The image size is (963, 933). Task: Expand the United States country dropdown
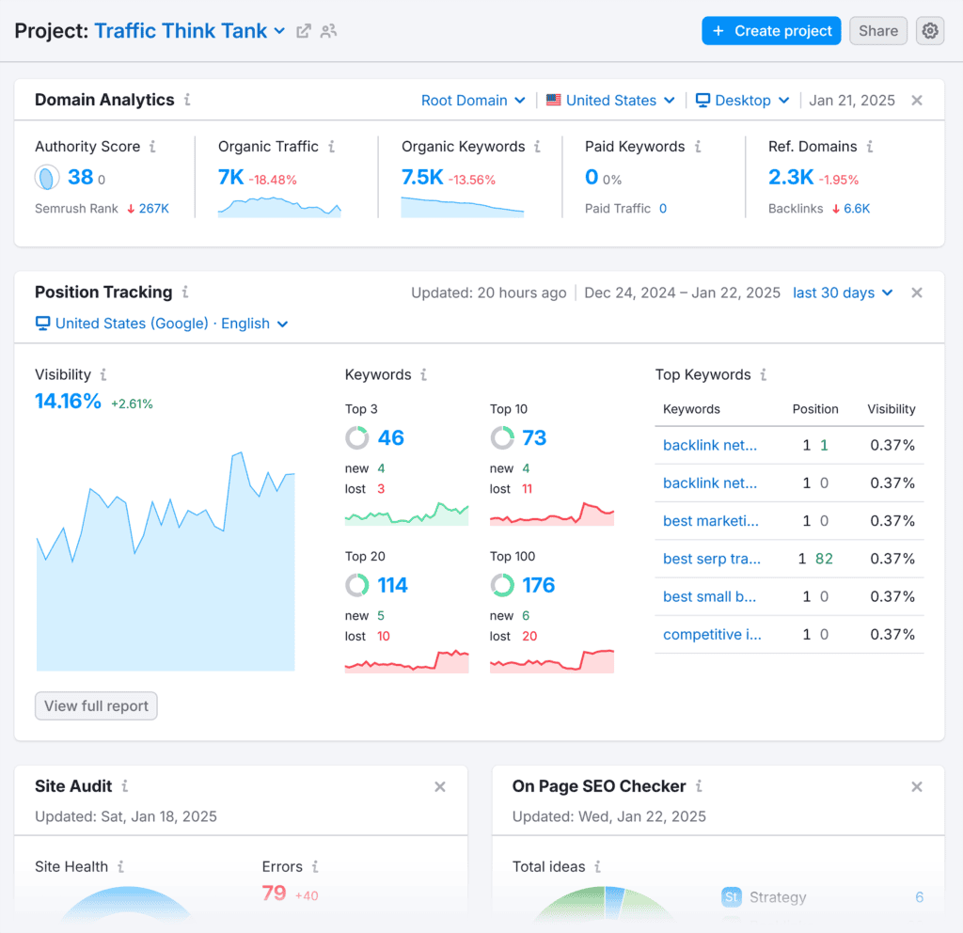[610, 101]
